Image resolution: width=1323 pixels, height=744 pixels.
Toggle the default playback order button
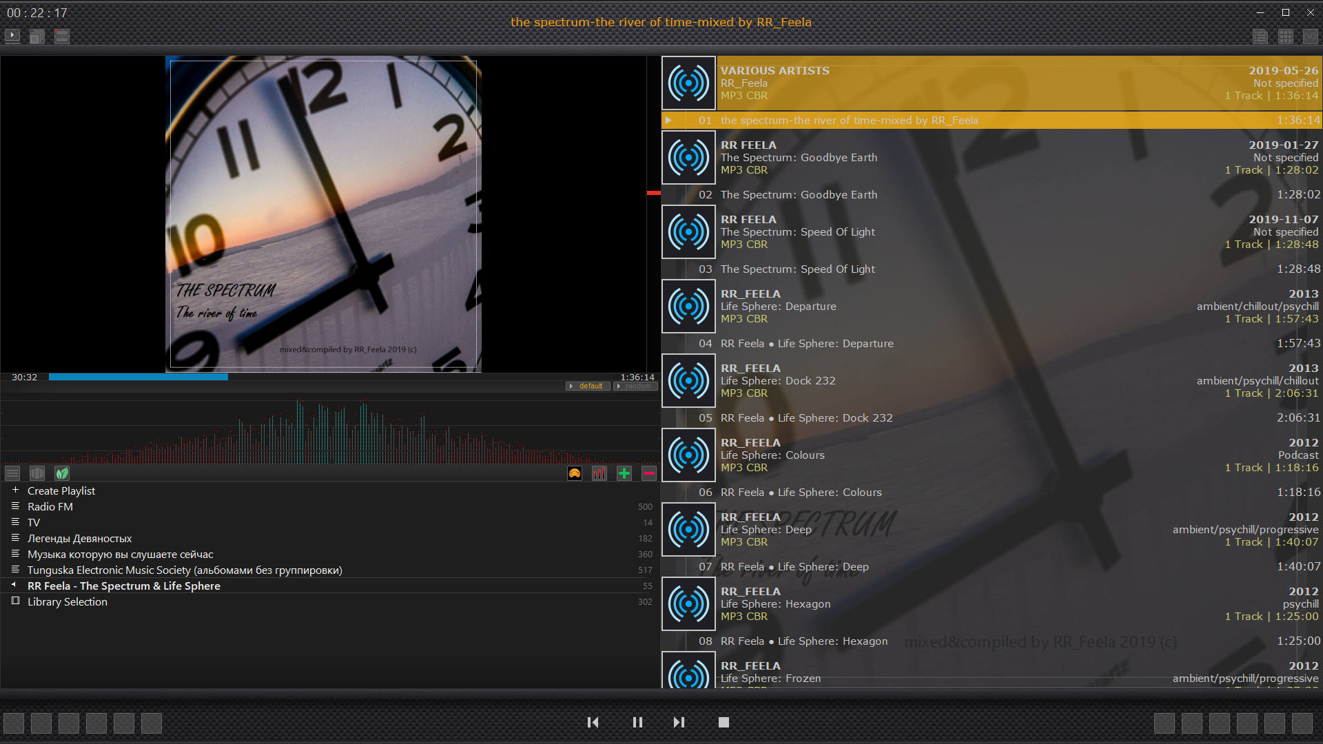(x=587, y=386)
